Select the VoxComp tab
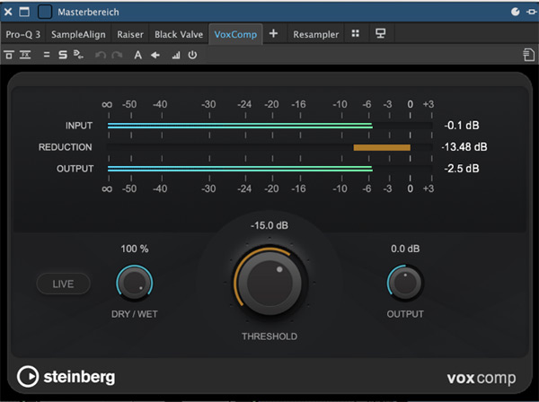 [x=235, y=34]
